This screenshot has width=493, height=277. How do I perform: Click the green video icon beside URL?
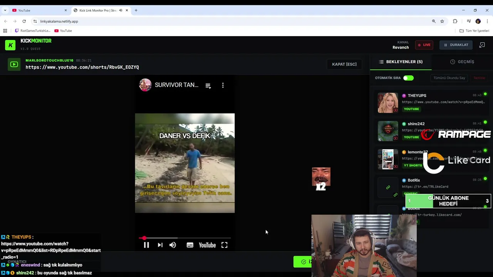tap(14, 64)
